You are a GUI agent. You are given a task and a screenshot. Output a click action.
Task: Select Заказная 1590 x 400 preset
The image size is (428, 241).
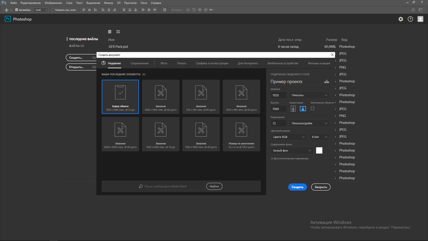[241, 97]
